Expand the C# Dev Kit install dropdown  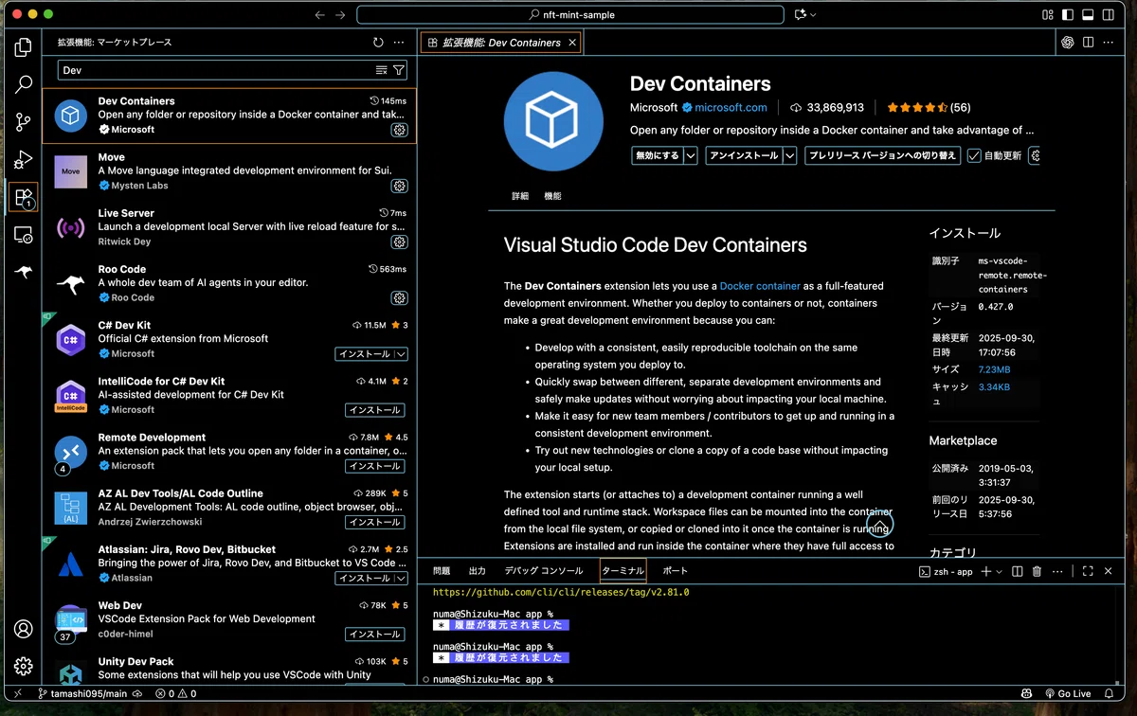(401, 354)
